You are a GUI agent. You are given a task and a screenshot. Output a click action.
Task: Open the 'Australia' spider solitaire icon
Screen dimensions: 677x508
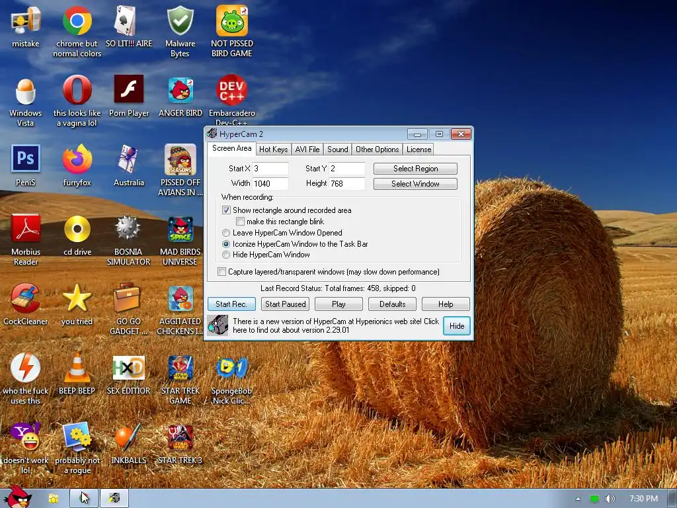[129, 159]
